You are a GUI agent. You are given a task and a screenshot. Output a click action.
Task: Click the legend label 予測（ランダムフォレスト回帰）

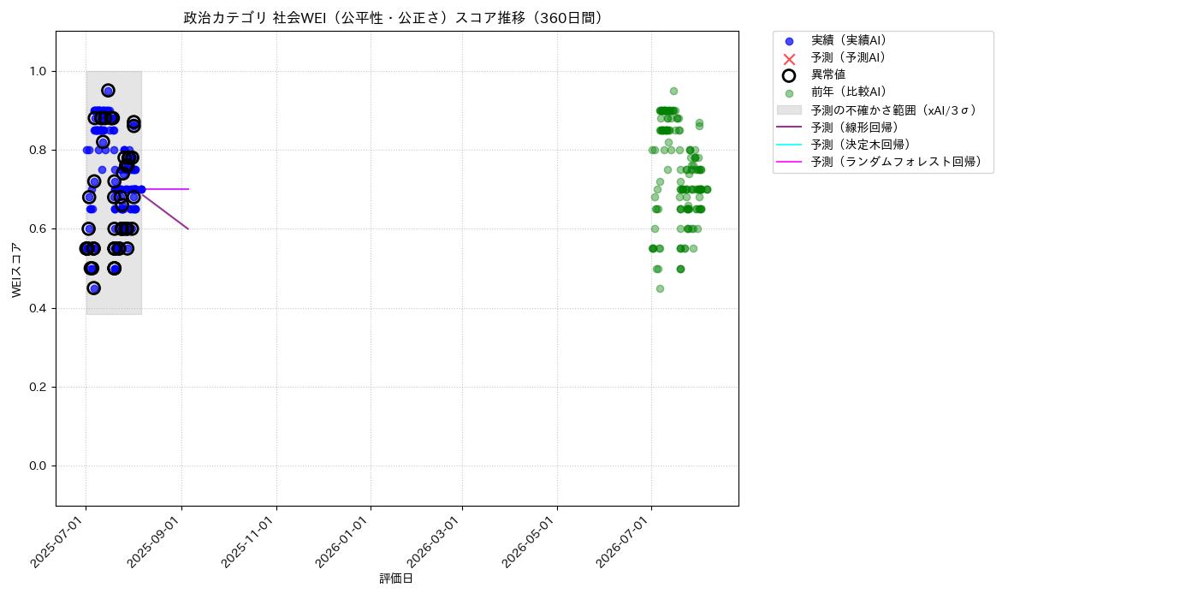coord(897,161)
